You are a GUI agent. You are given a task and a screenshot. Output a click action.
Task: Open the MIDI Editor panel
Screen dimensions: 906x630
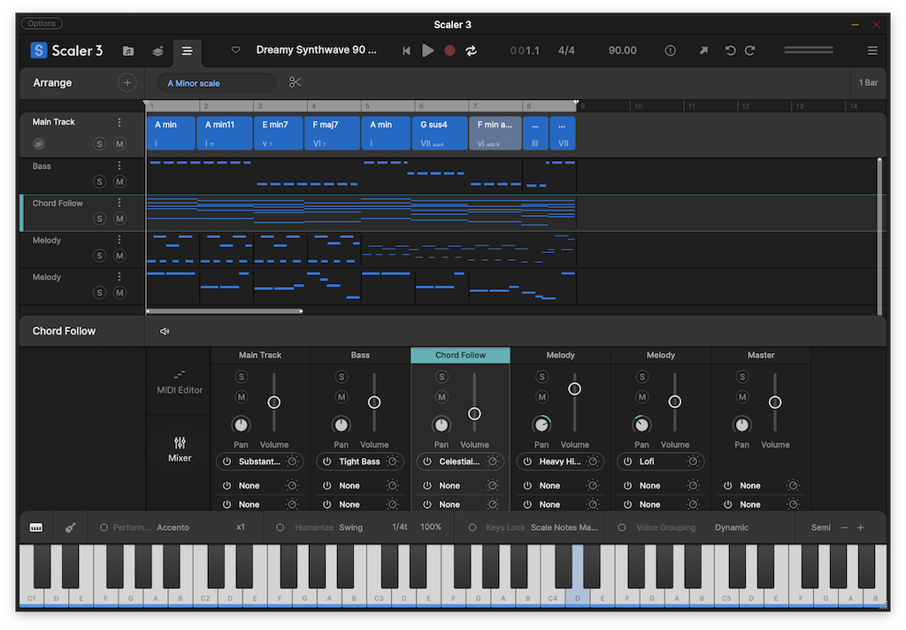tap(180, 382)
